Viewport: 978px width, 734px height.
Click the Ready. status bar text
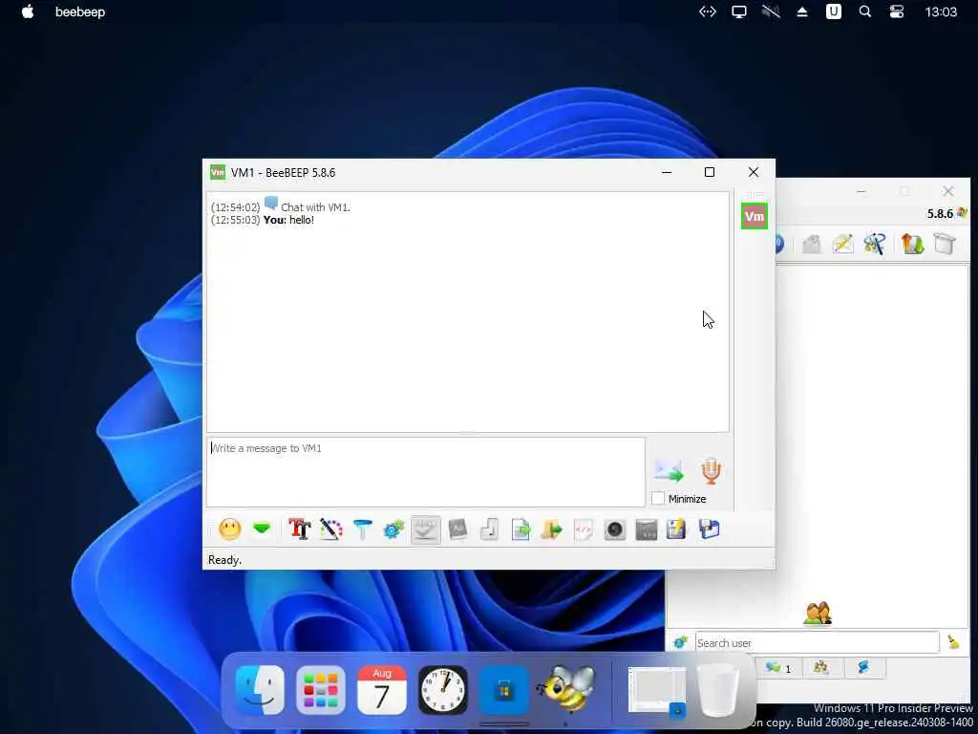224,560
